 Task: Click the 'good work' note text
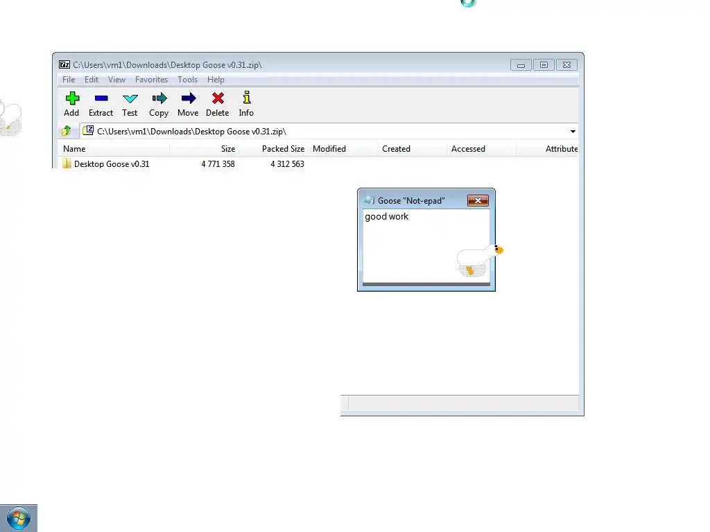(387, 217)
